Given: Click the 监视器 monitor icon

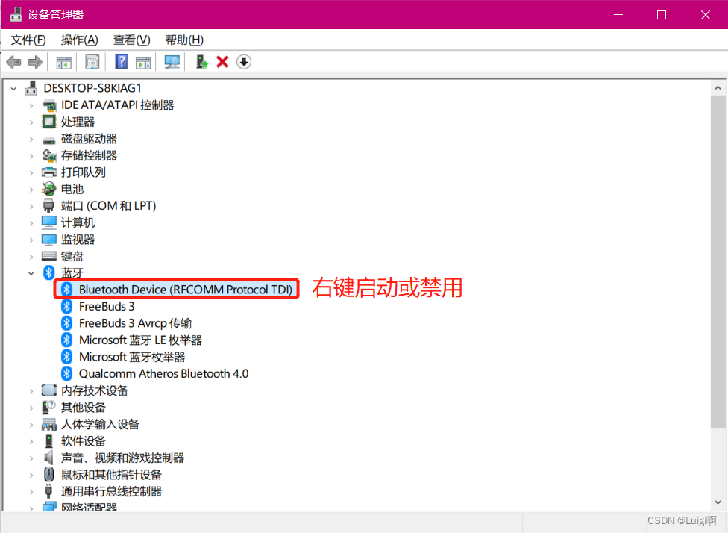Looking at the screenshot, I should click(x=48, y=240).
